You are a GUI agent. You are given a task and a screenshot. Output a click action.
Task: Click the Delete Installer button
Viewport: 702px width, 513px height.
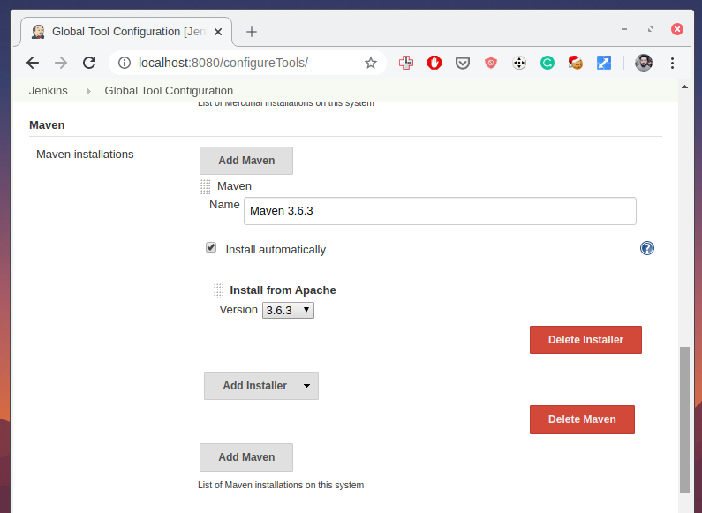(585, 340)
